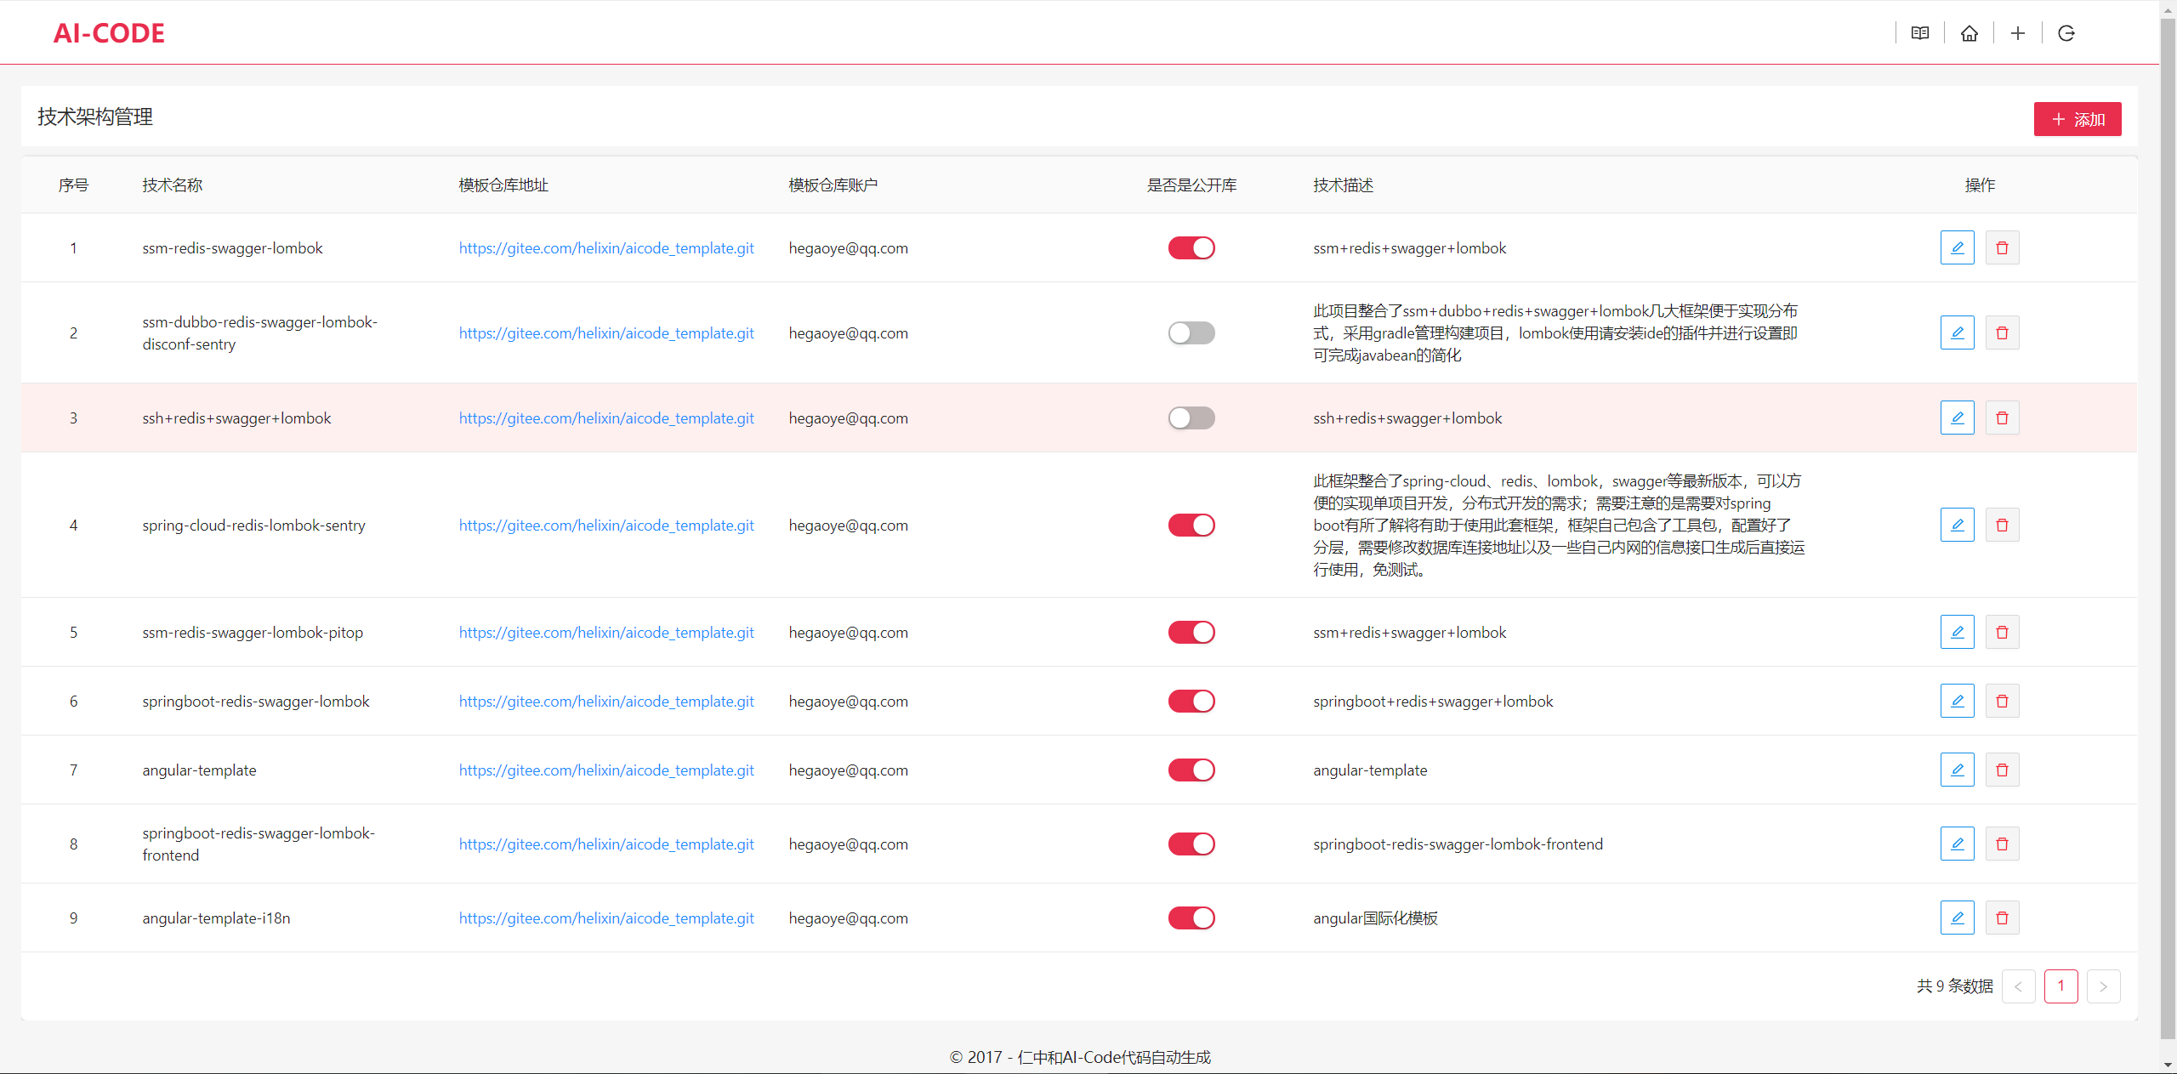Edit the ssm-redis-swagger-lombok-pitop row

(x=1957, y=632)
